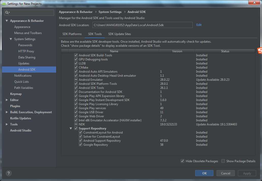Expand the Tools tree node

(x=7, y=124)
